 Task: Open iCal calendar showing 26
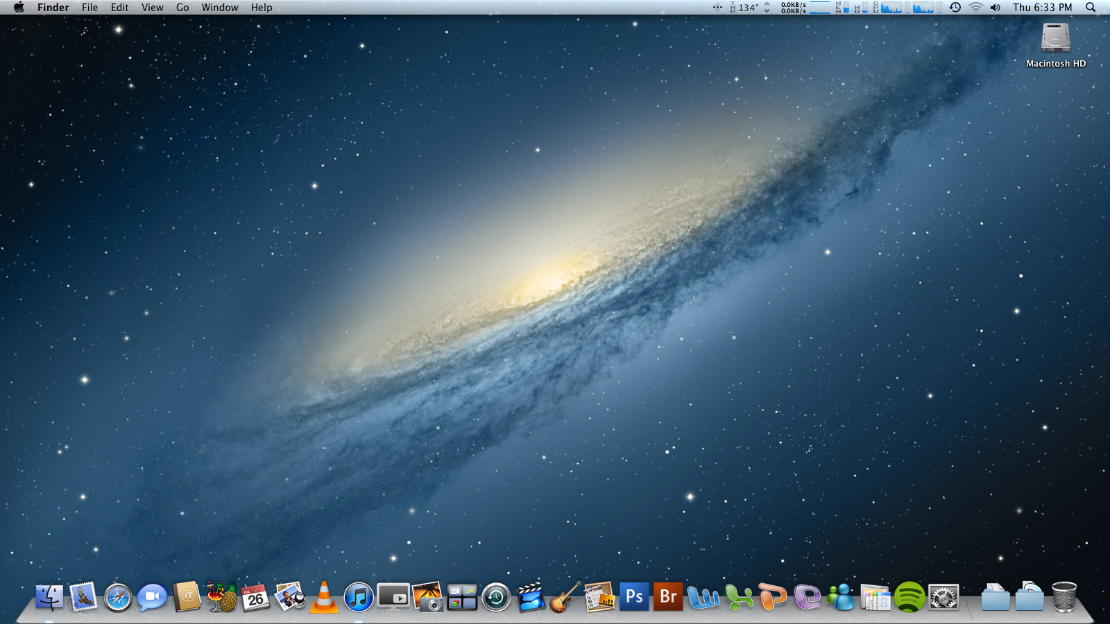point(255,597)
